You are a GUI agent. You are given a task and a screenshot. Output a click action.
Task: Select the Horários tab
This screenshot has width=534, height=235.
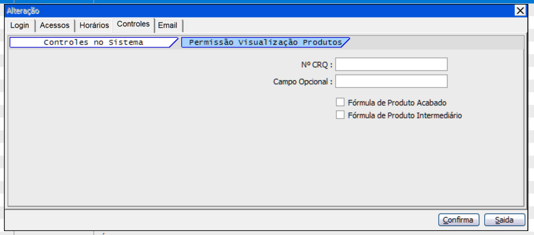pos(94,25)
